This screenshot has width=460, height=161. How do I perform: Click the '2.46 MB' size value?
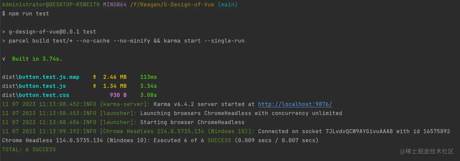(x=115, y=77)
